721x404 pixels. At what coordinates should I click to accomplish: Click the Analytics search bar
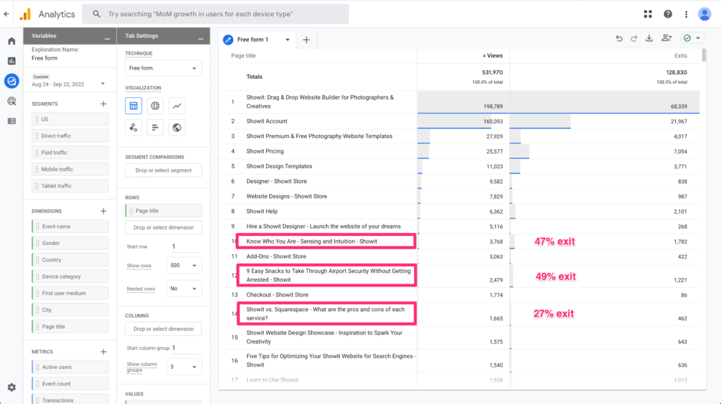point(215,14)
